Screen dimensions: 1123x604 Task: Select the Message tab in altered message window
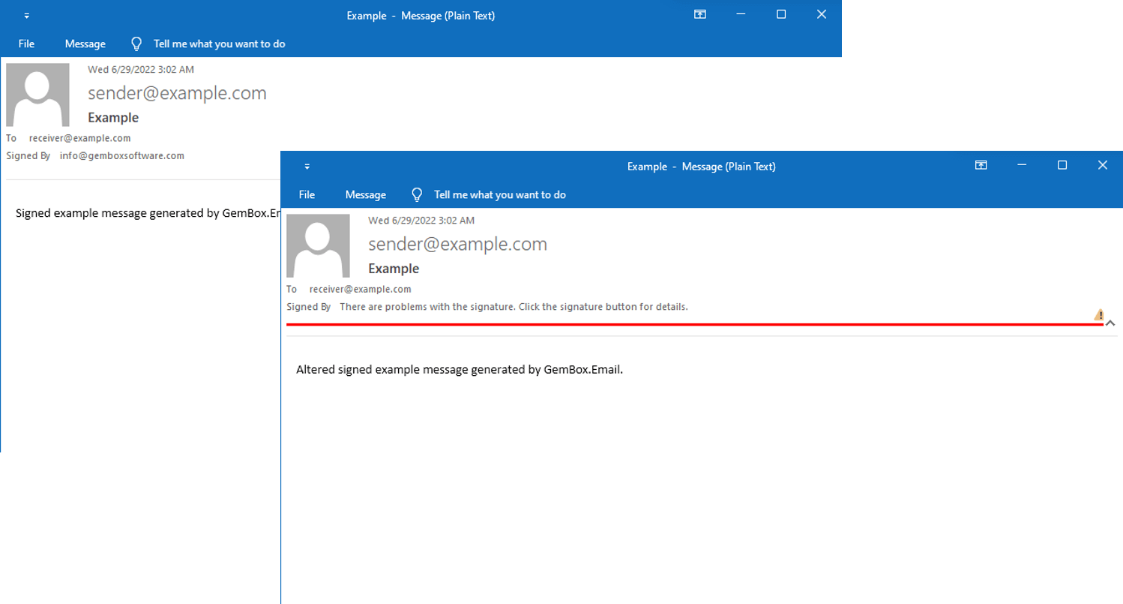pos(365,194)
